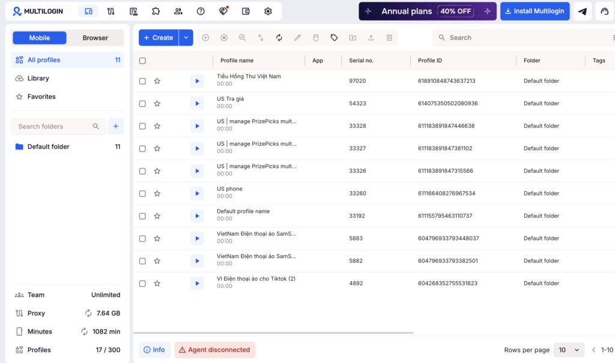Favorite the US phone profile
Image resolution: width=615 pixels, height=363 pixels.
(x=157, y=194)
